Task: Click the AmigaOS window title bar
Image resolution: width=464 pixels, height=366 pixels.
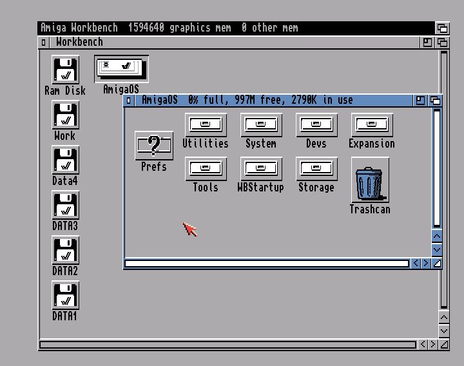Action: click(x=271, y=101)
